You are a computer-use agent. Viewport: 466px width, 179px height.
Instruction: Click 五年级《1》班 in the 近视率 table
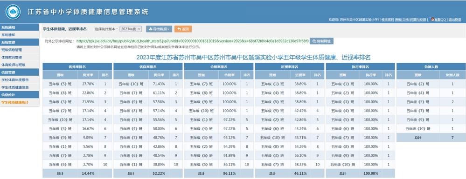272,84
